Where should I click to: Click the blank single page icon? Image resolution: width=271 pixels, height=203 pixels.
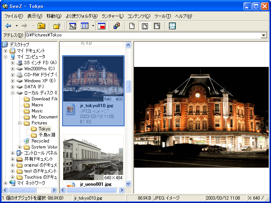click(x=132, y=26)
